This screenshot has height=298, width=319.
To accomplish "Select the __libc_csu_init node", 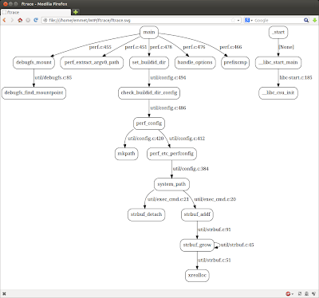I will coord(278,93).
